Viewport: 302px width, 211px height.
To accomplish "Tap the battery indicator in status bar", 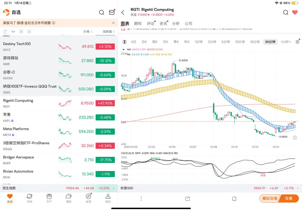I will click(295, 3).
